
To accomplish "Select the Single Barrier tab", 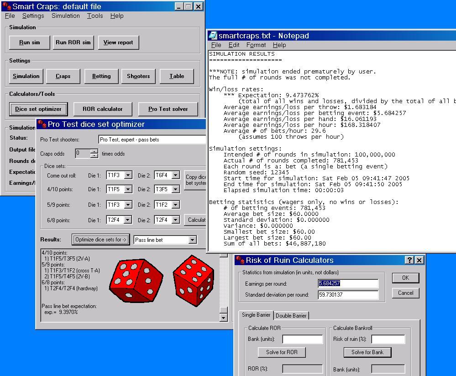I will click(x=257, y=315).
